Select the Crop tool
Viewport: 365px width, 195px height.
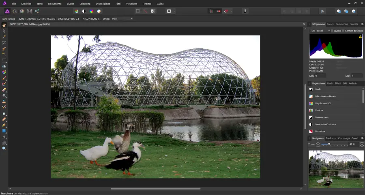[4, 43]
